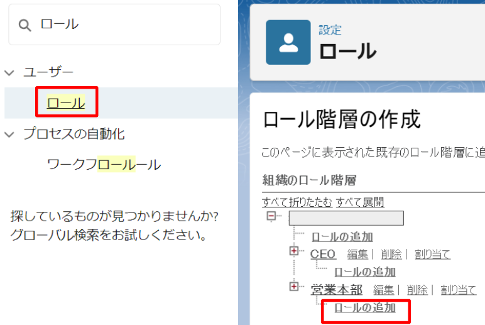
Task: Click すべて展開 link
Action: [360, 202]
